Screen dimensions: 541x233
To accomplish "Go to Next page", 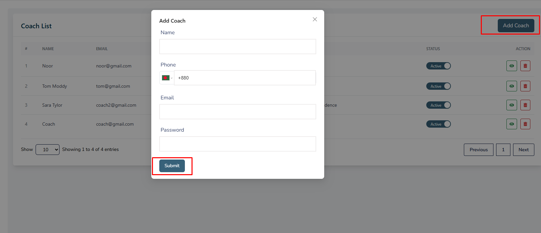I will click(x=523, y=150).
